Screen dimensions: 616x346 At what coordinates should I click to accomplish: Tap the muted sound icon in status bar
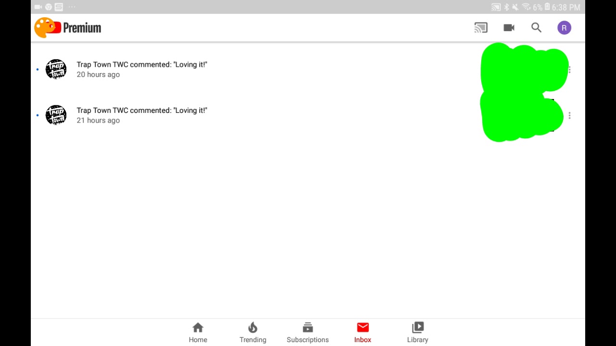point(515,7)
